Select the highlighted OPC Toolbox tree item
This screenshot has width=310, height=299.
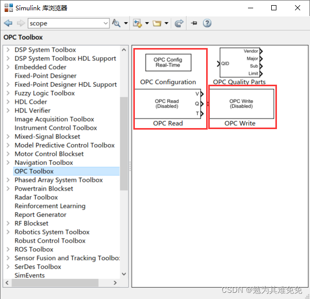click(x=66, y=171)
